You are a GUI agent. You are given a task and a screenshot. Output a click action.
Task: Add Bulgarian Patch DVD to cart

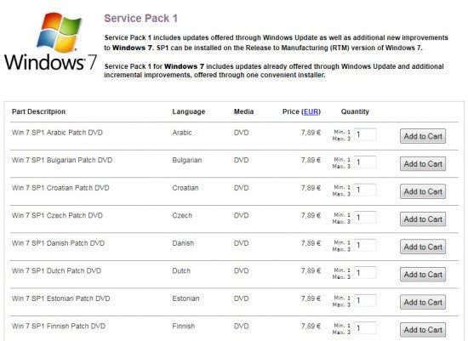tap(423, 164)
